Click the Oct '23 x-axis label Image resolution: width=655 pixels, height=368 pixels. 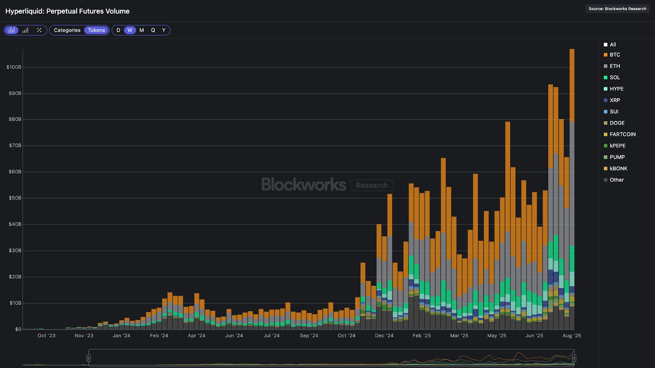[x=46, y=336]
